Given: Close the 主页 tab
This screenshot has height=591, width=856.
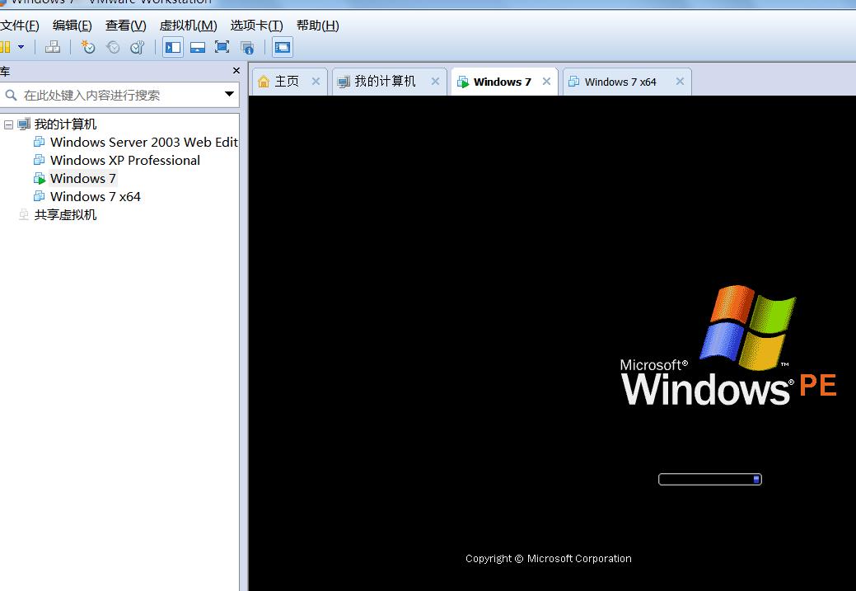Looking at the screenshot, I should pyautogui.click(x=316, y=82).
